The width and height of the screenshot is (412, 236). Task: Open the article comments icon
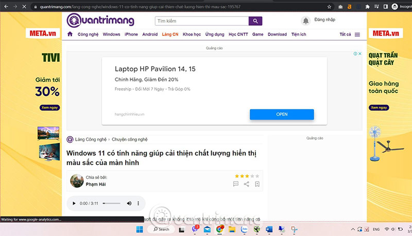tap(236, 184)
